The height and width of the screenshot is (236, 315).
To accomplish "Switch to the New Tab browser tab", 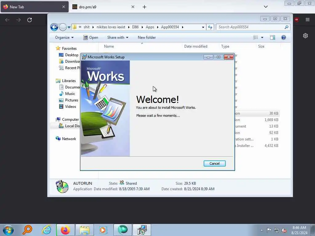I will (34, 7).
